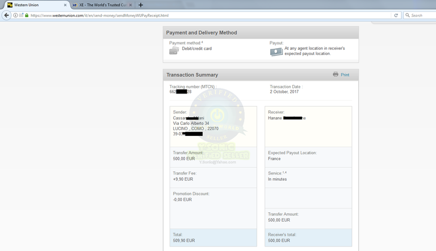Go back with the browser back arrow
Image resolution: width=436 pixels, height=251 pixels.
(6, 15)
